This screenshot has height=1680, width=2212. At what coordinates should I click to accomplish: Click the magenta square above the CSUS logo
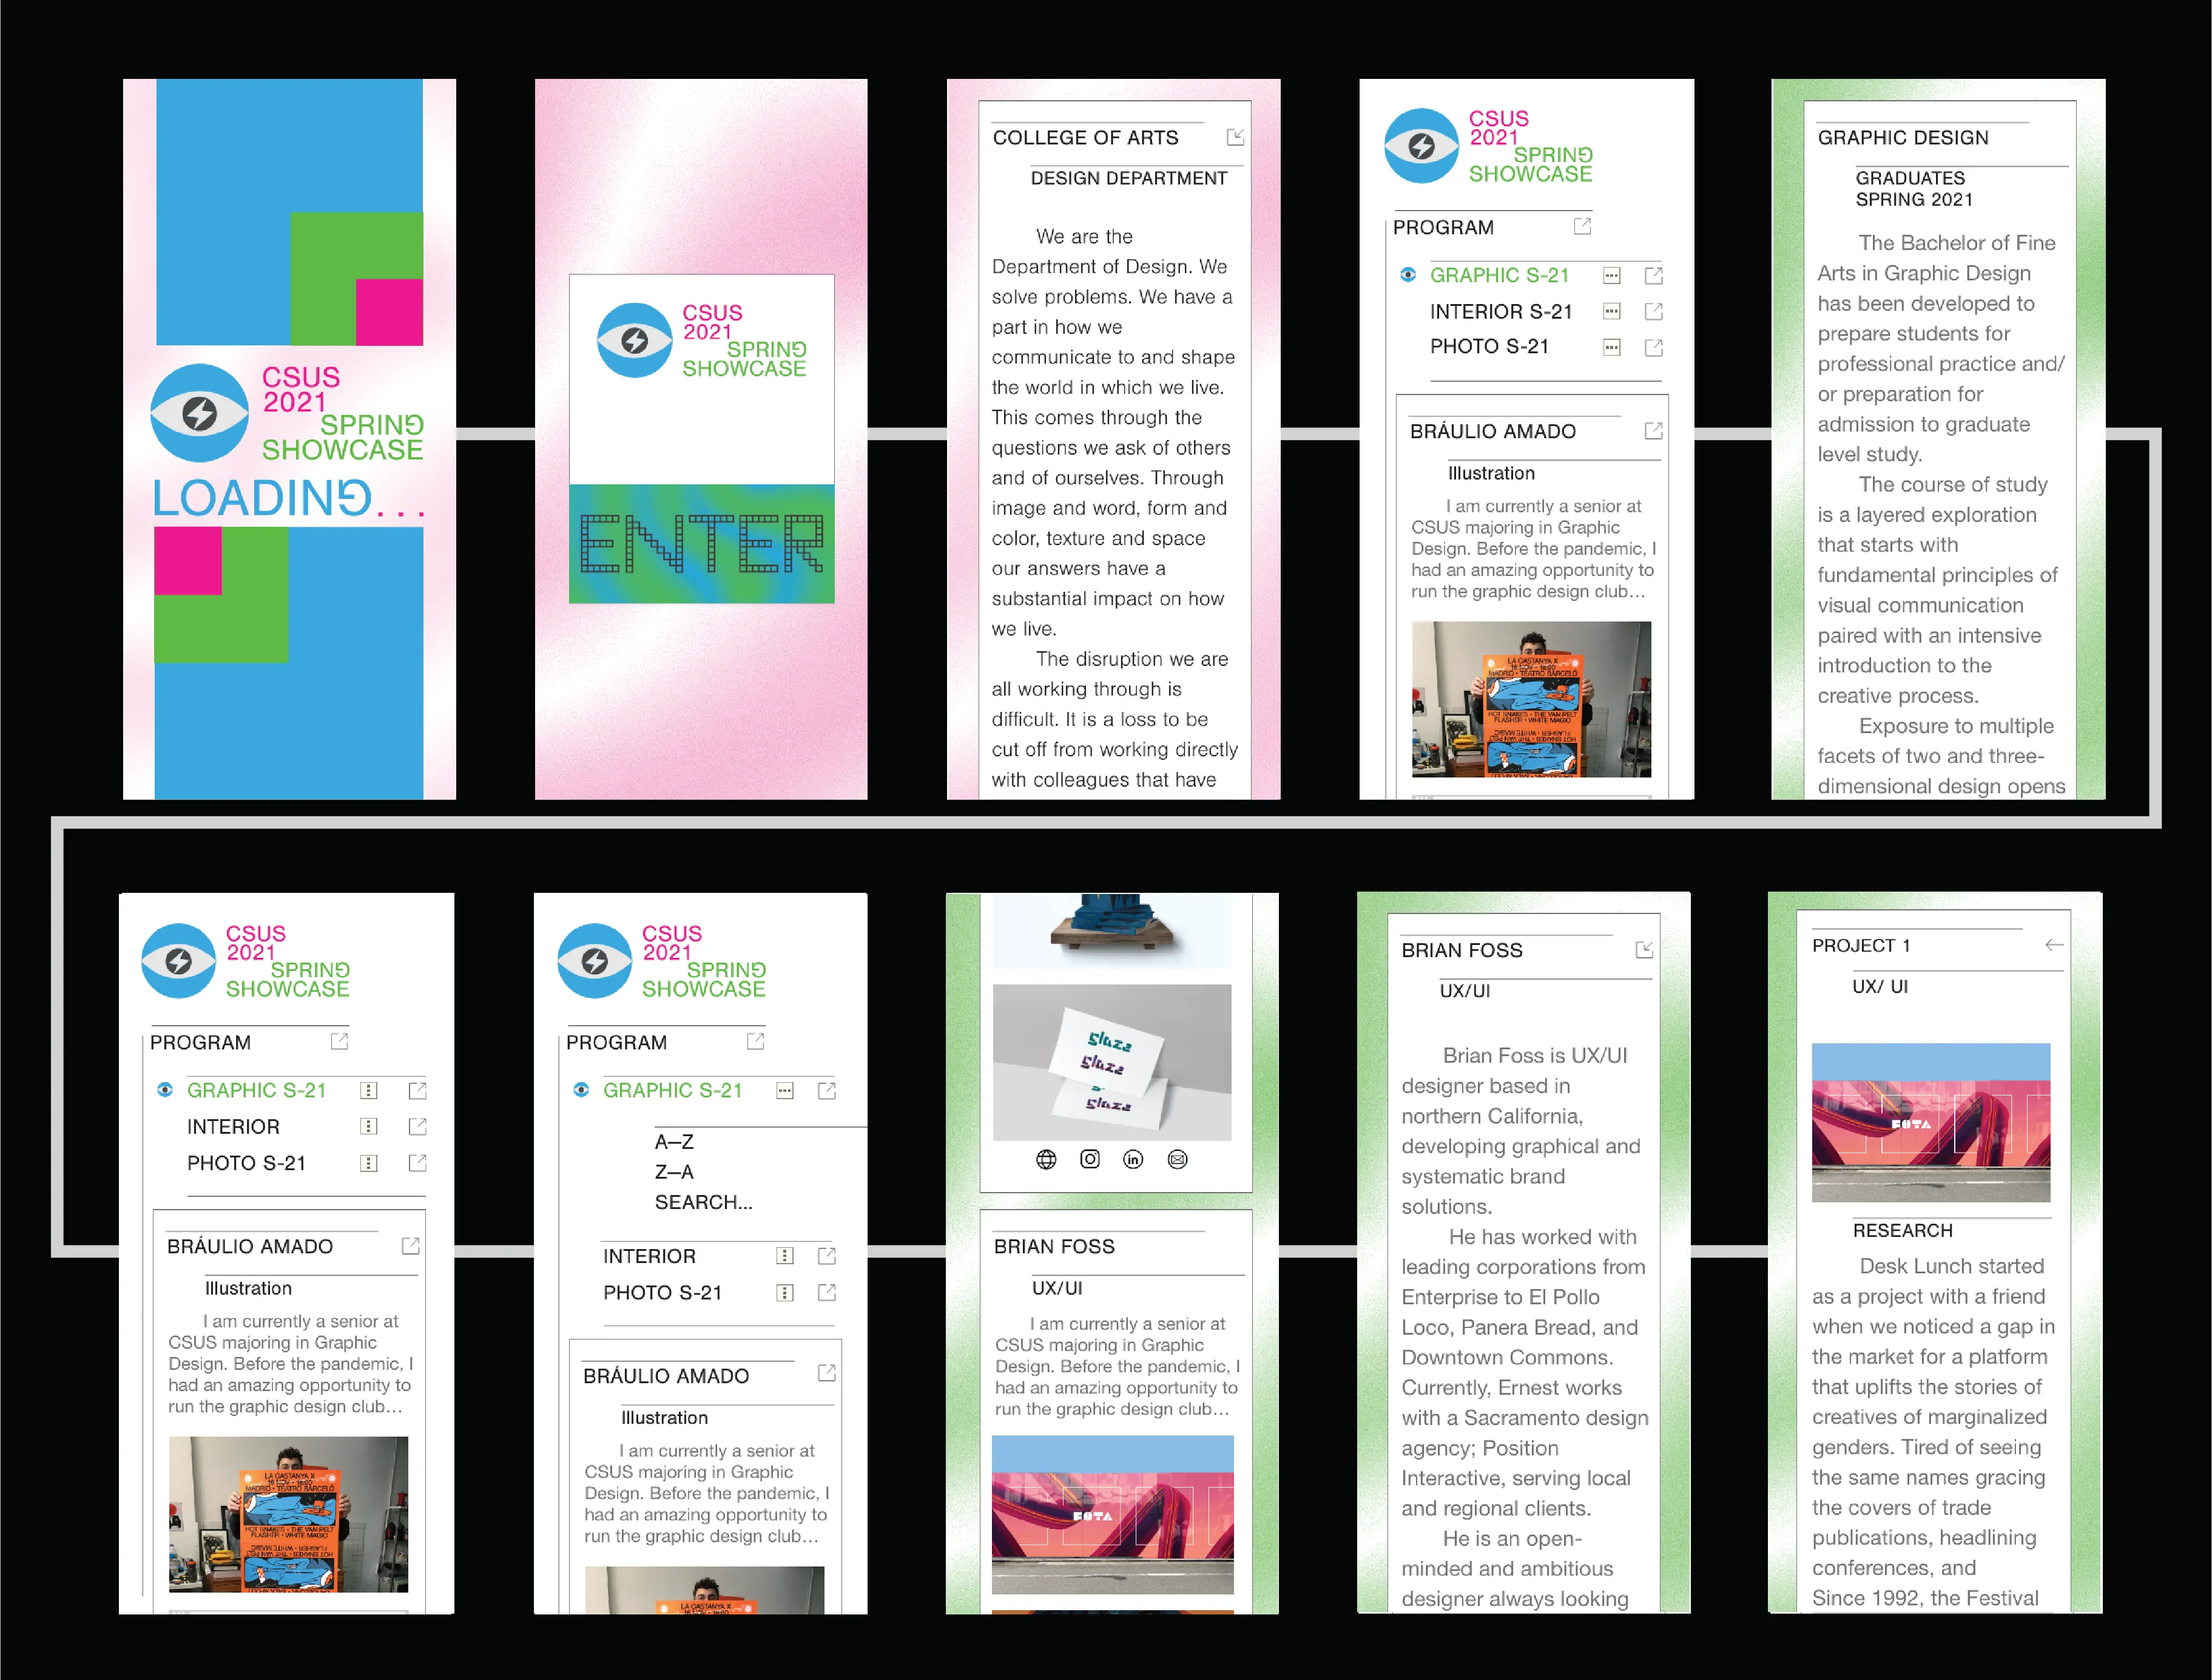[x=389, y=312]
